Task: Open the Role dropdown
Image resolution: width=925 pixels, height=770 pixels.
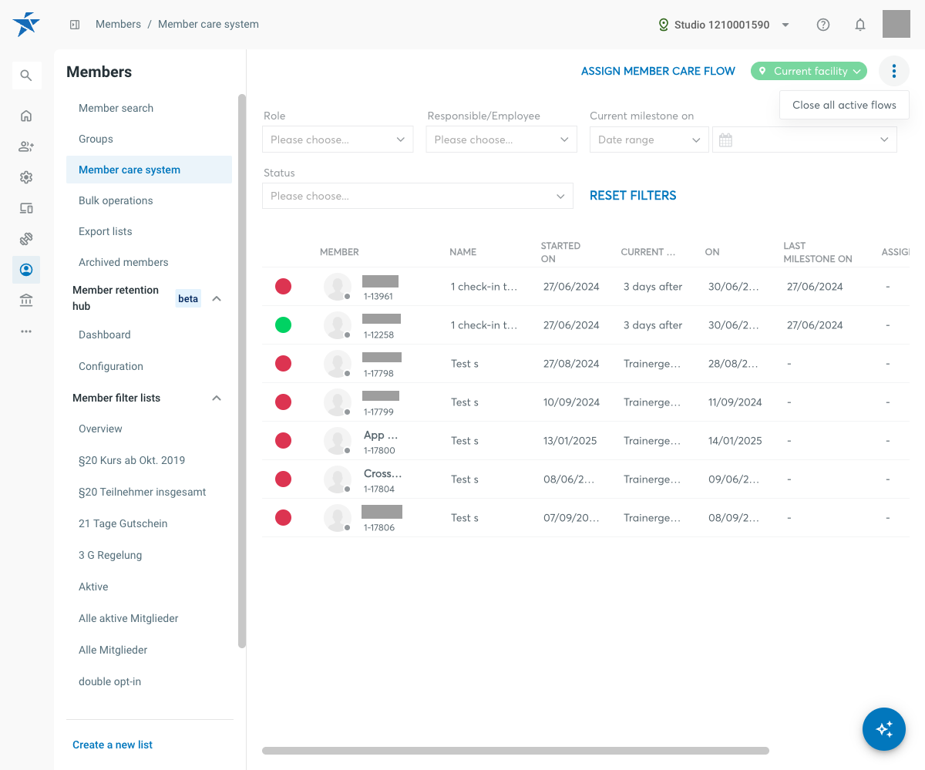Action: pyautogui.click(x=338, y=140)
